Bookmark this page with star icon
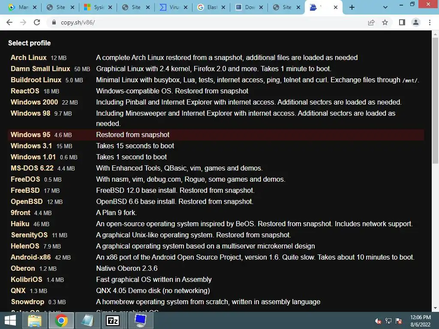 385,22
